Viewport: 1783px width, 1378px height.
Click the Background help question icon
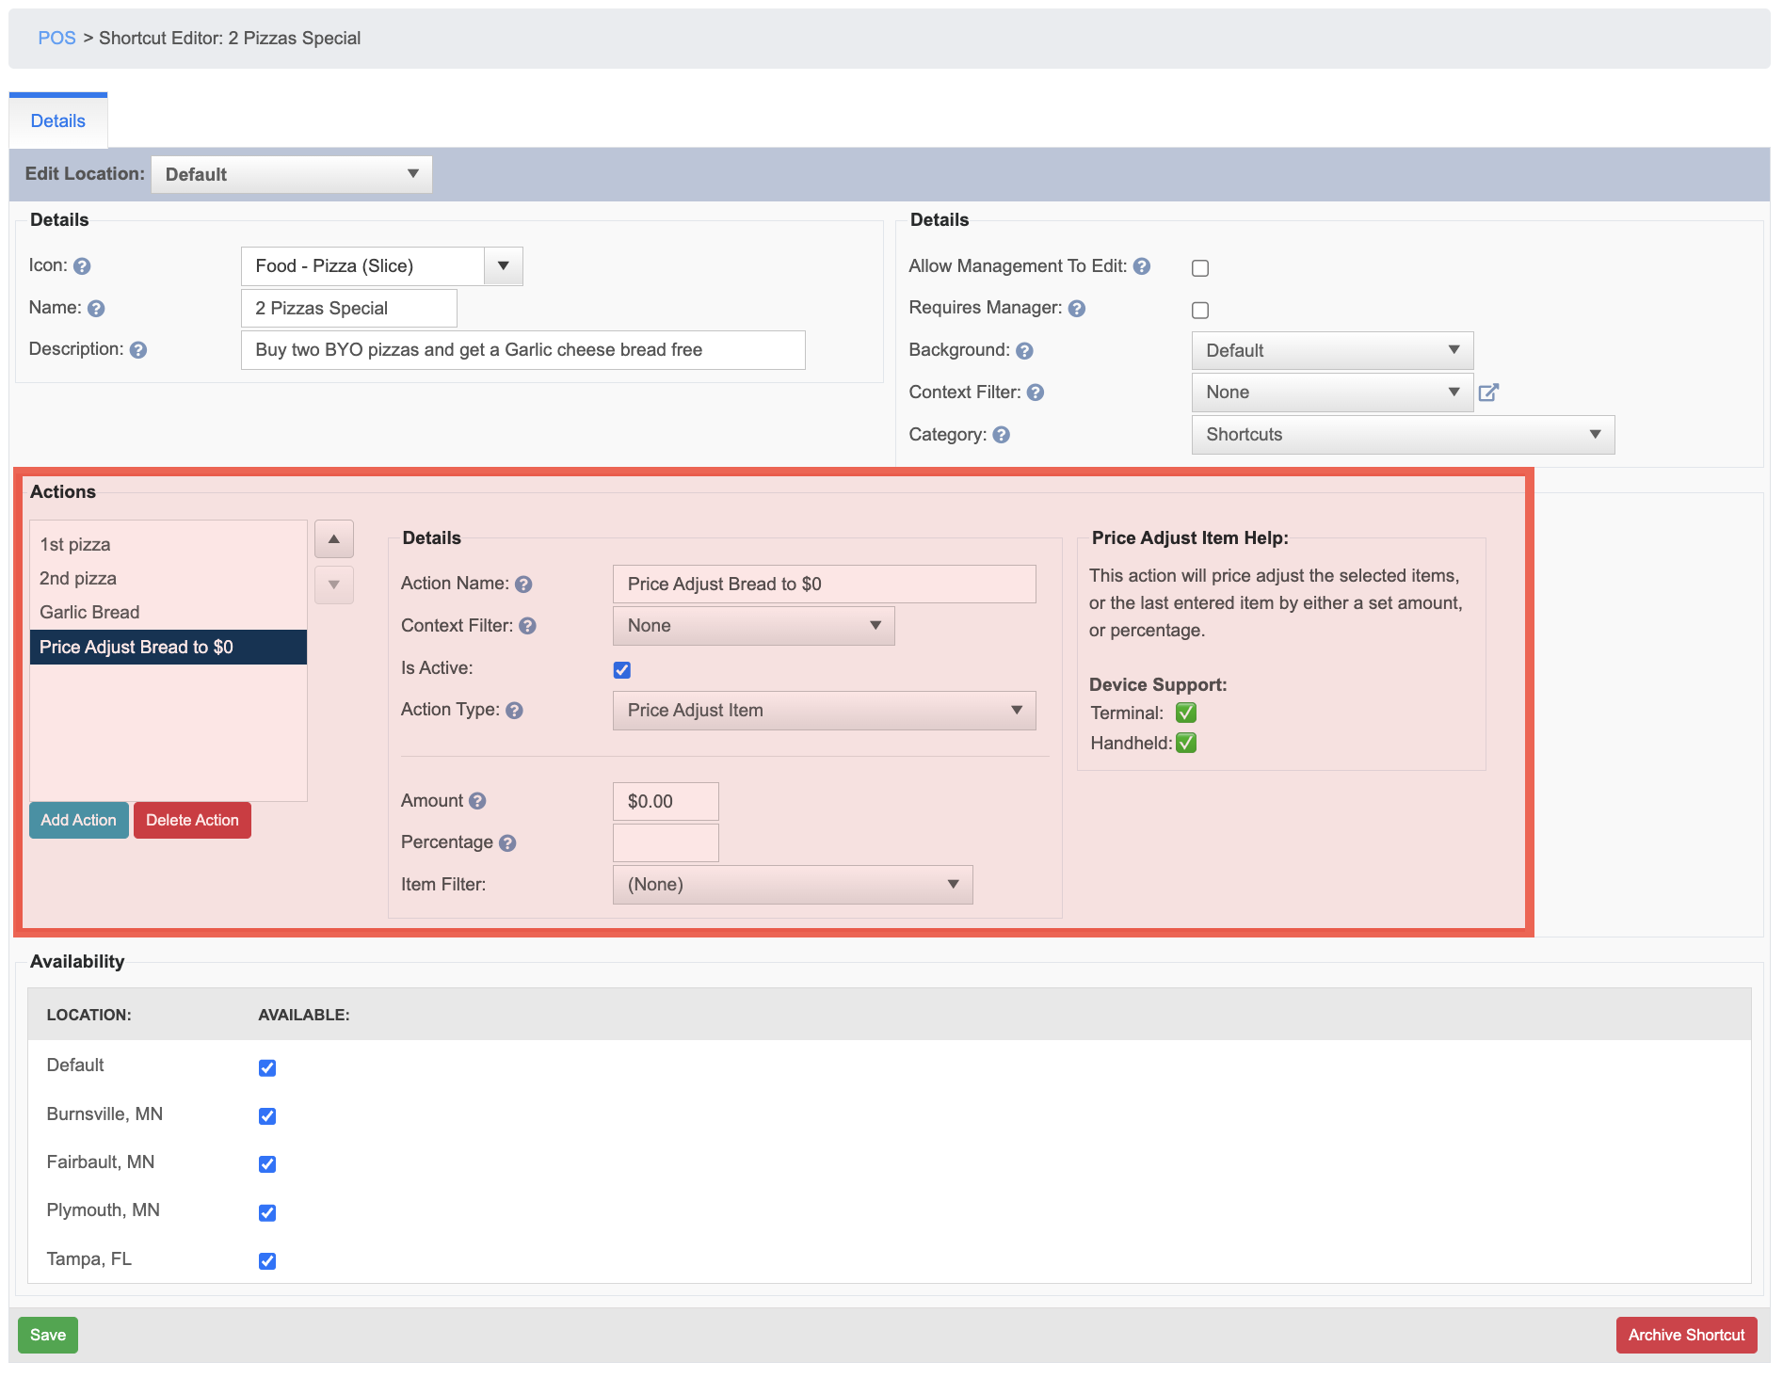pyautogui.click(x=1025, y=351)
